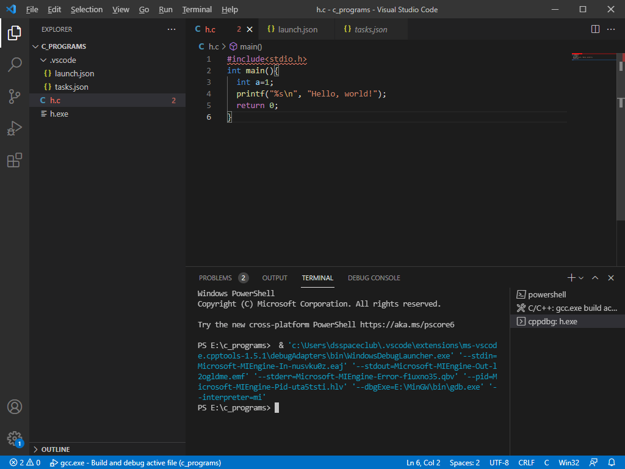Select h.c file in the explorer
This screenshot has width=625, height=469.
tap(107, 101)
